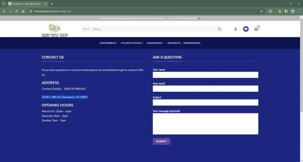Screen dimensions: 303x162
Task: Expand the JUNIORSENGE menu
Action: click(x=156, y=43)
